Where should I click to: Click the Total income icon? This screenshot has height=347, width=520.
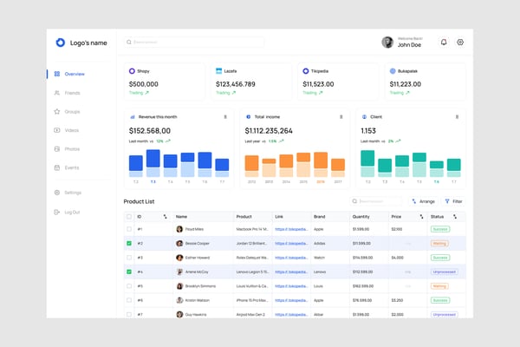click(249, 117)
